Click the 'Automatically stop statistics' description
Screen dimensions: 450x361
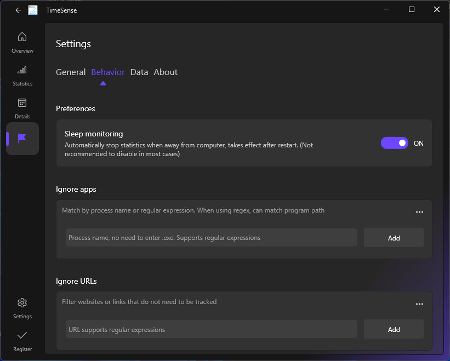click(189, 150)
